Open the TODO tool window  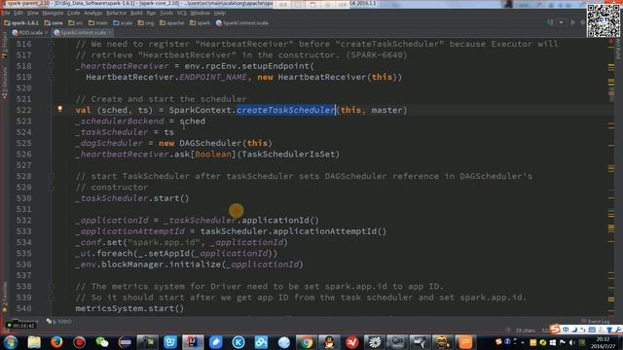[58, 322]
